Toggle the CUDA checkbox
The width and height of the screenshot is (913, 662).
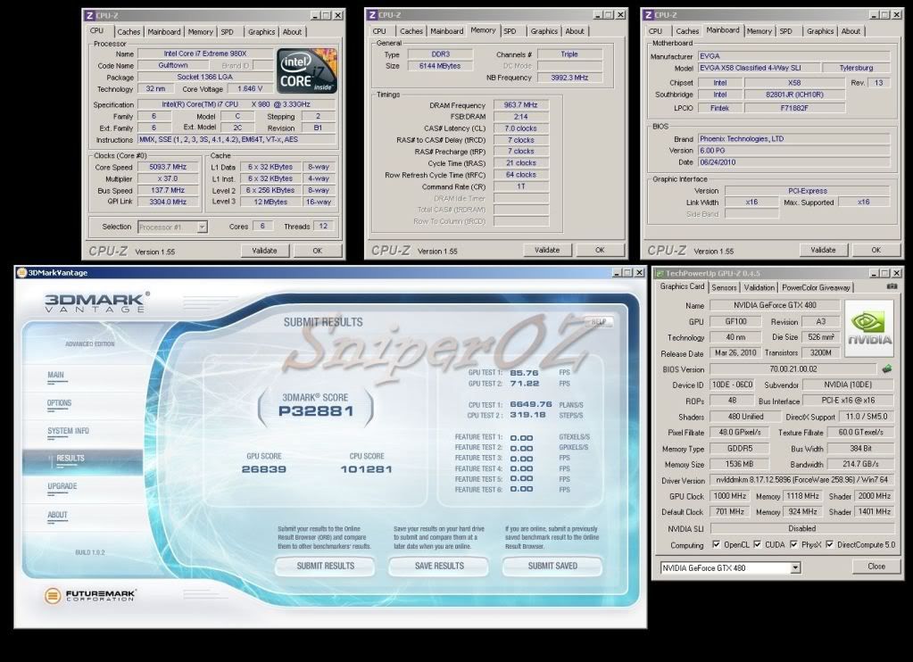point(757,544)
